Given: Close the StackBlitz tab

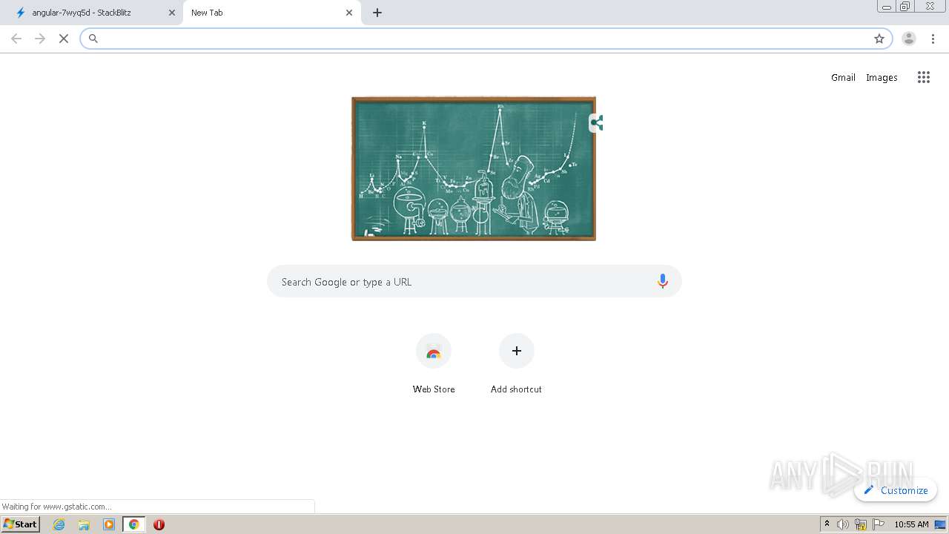Looking at the screenshot, I should coord(172,13).
